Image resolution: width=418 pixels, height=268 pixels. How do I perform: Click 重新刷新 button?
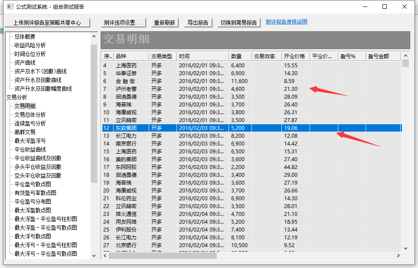pyautogui.click(x=165, y=23)
